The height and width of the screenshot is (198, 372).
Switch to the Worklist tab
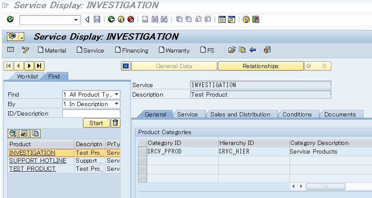click(x=27, y=76)
